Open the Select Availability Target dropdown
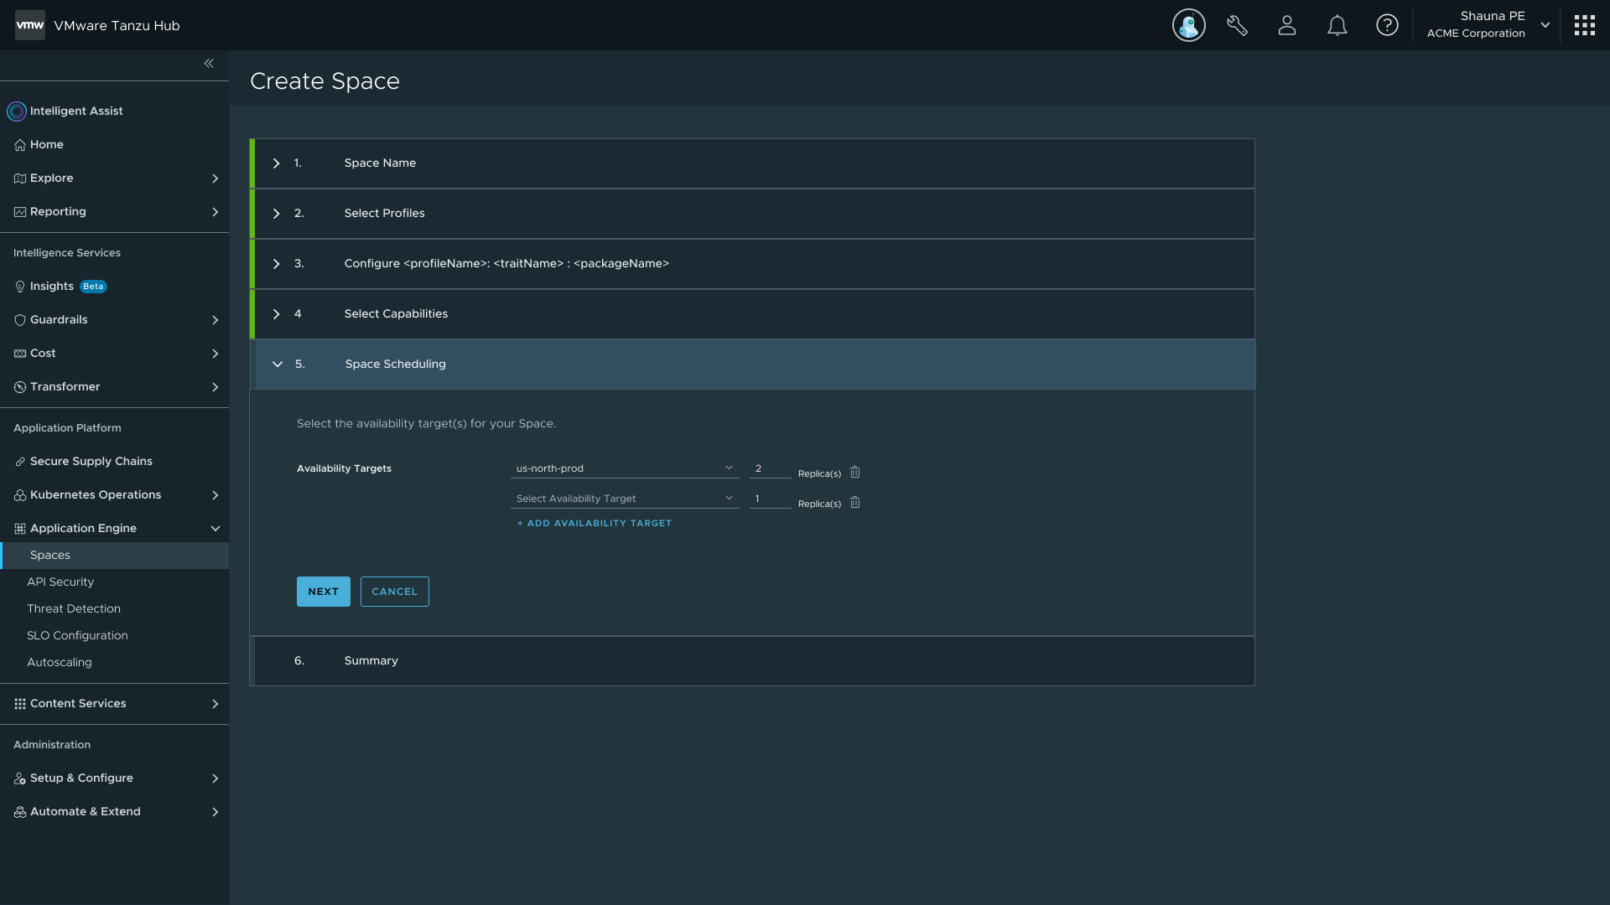The width and height of the screenshot is (1610, 905). [625, 499]
